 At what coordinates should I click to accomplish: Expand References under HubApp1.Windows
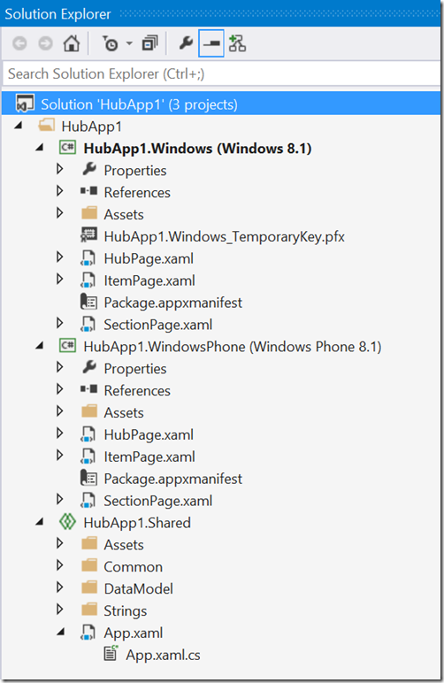60,192
